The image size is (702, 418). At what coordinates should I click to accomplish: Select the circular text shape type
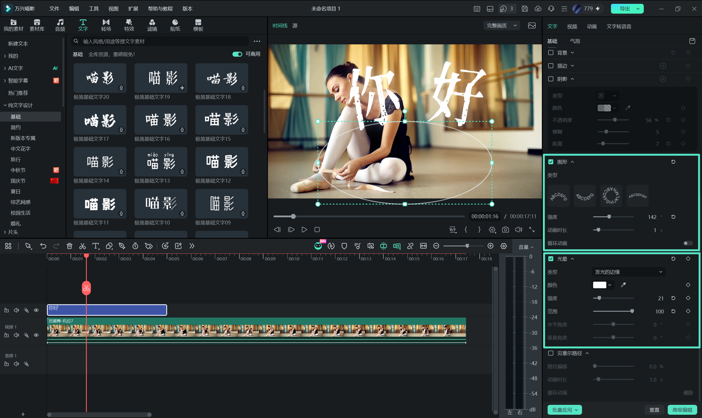pos(611,196)
